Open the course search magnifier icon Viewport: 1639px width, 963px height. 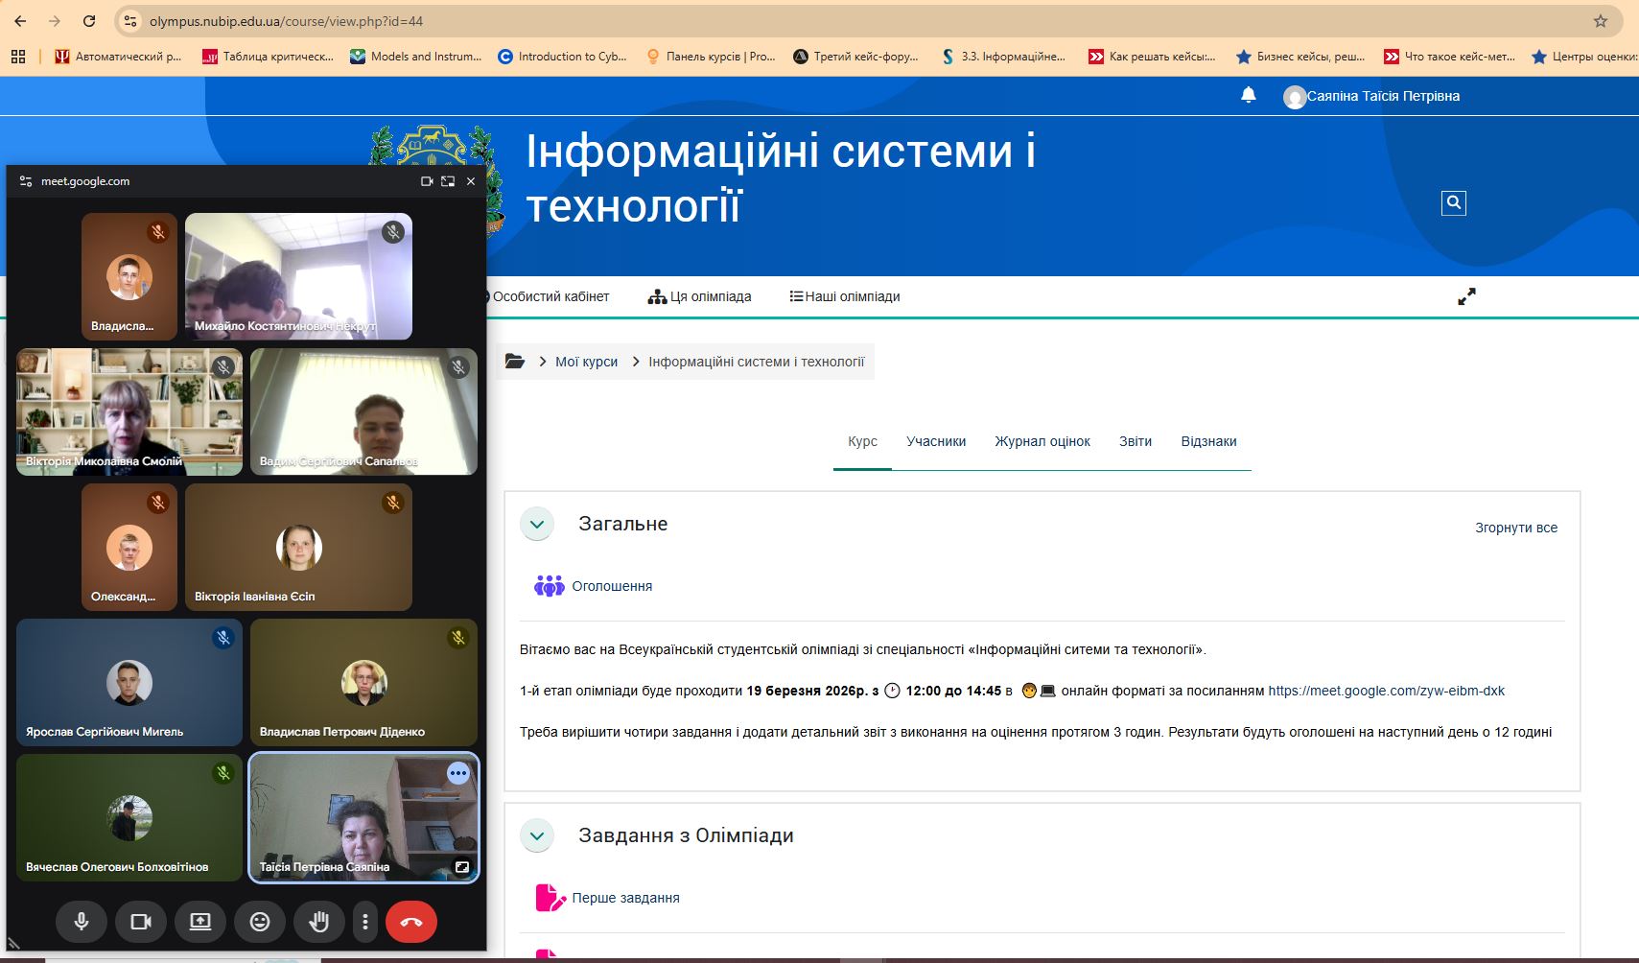click(1453, 202)
